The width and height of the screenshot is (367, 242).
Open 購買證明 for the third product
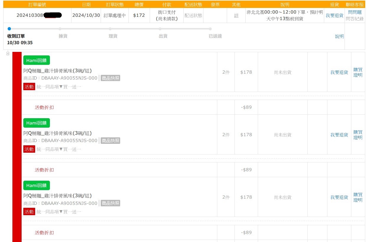tap(358, 197)
